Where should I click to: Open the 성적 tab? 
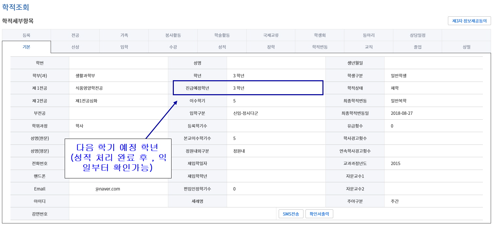[x=222, y=47]
